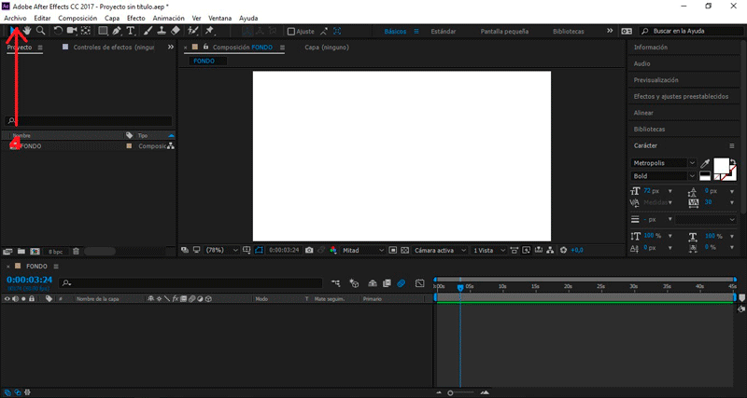Open the Cámara activa view dropdown
The width and height of the screenshot is (747, 398).
coord(439,250)
